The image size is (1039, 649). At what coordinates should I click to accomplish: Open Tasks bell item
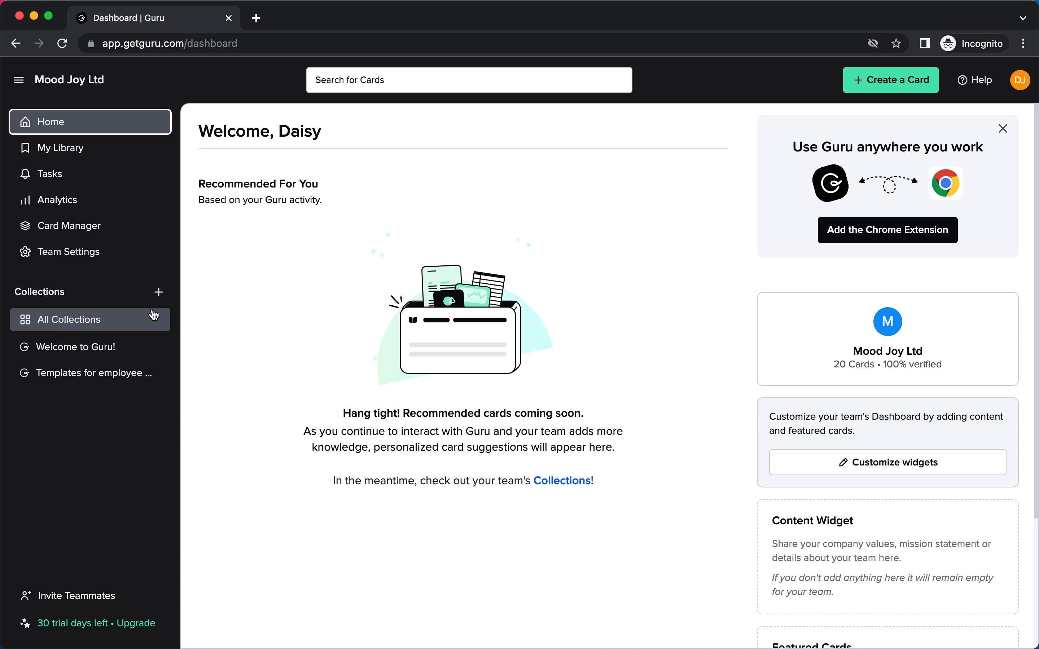[x=49, y=174]
